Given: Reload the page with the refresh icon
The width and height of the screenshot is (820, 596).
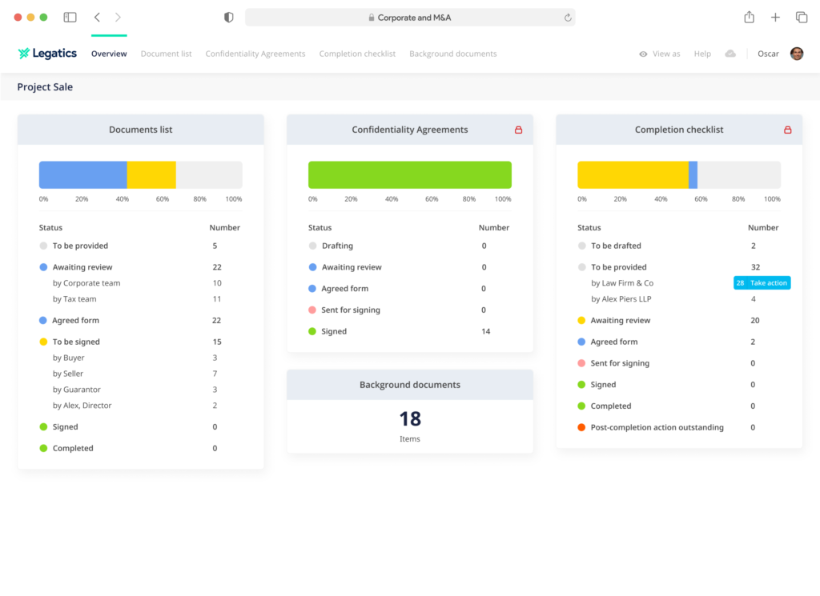Looking at the screenshot, I should point(568,18).
